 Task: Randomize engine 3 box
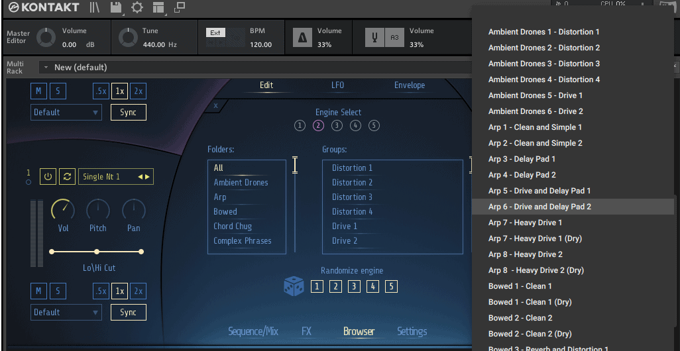coord(354,287)
